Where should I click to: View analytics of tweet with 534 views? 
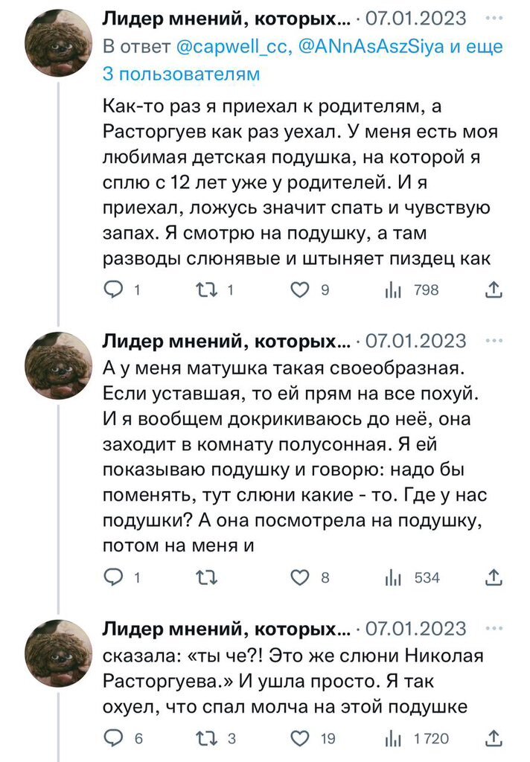[393, 578]
